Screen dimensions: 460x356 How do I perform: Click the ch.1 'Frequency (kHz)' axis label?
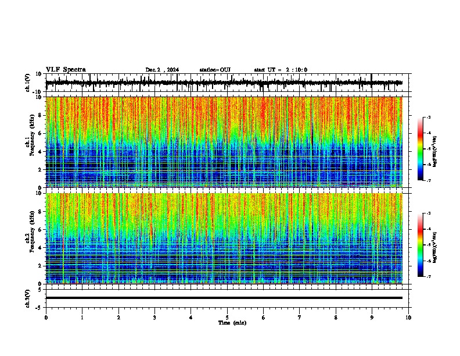[32, 136]
